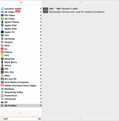
Task: Open the SamSung category
Action: click(21, 39)
